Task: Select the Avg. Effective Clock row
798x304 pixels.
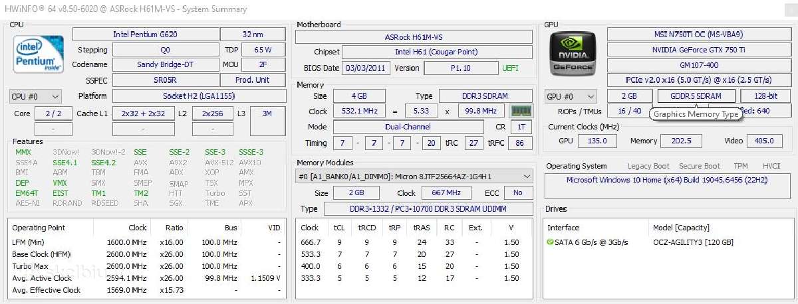Action: [148, 290]
